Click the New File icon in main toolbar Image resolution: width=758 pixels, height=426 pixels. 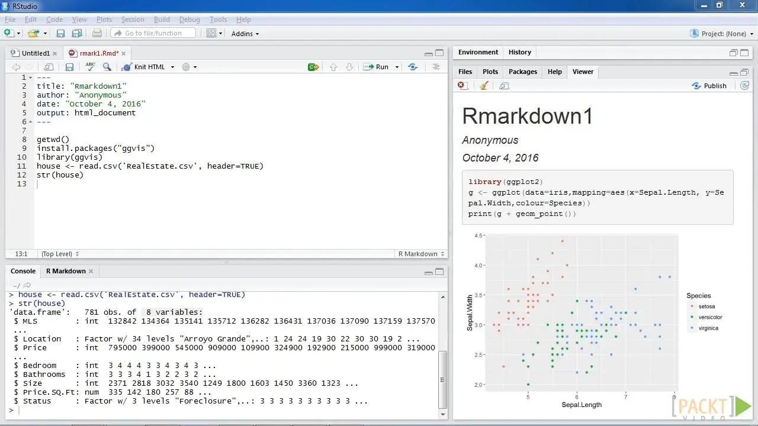coord(9,34)
